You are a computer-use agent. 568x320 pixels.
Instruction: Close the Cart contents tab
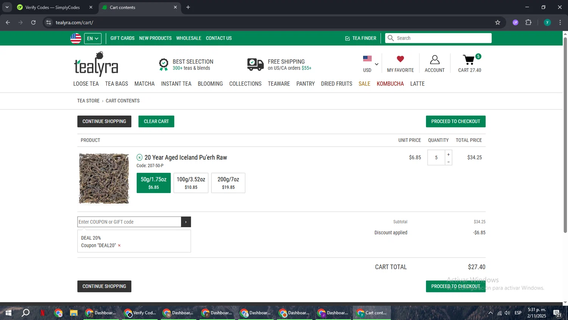pyautogui.click(x=175, y=7)
